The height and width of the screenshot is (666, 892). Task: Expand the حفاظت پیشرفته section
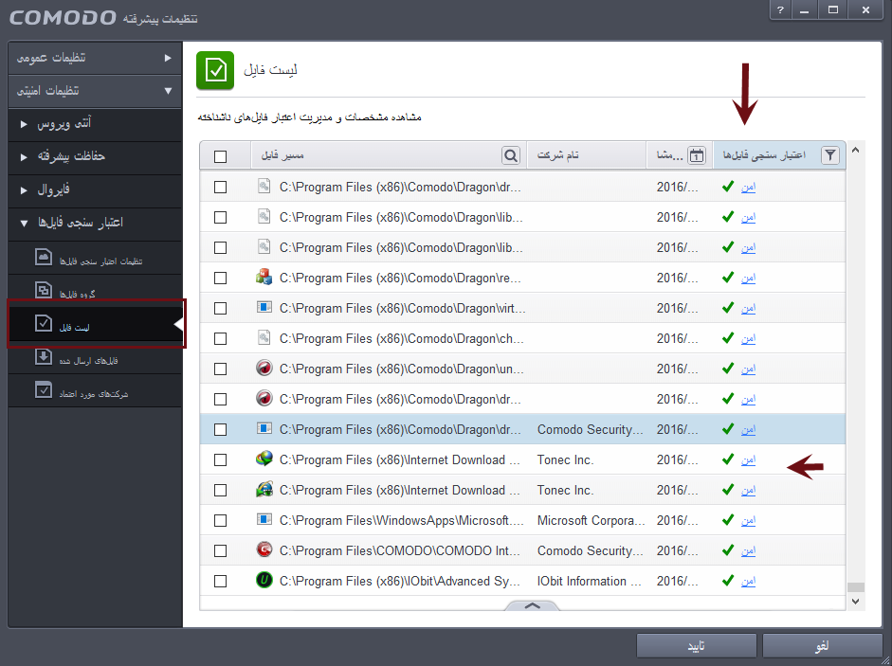click(x=95, y=157)
